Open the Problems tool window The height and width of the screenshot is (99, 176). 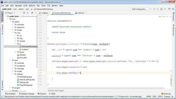pyautogui.click(x=10, y=94)
